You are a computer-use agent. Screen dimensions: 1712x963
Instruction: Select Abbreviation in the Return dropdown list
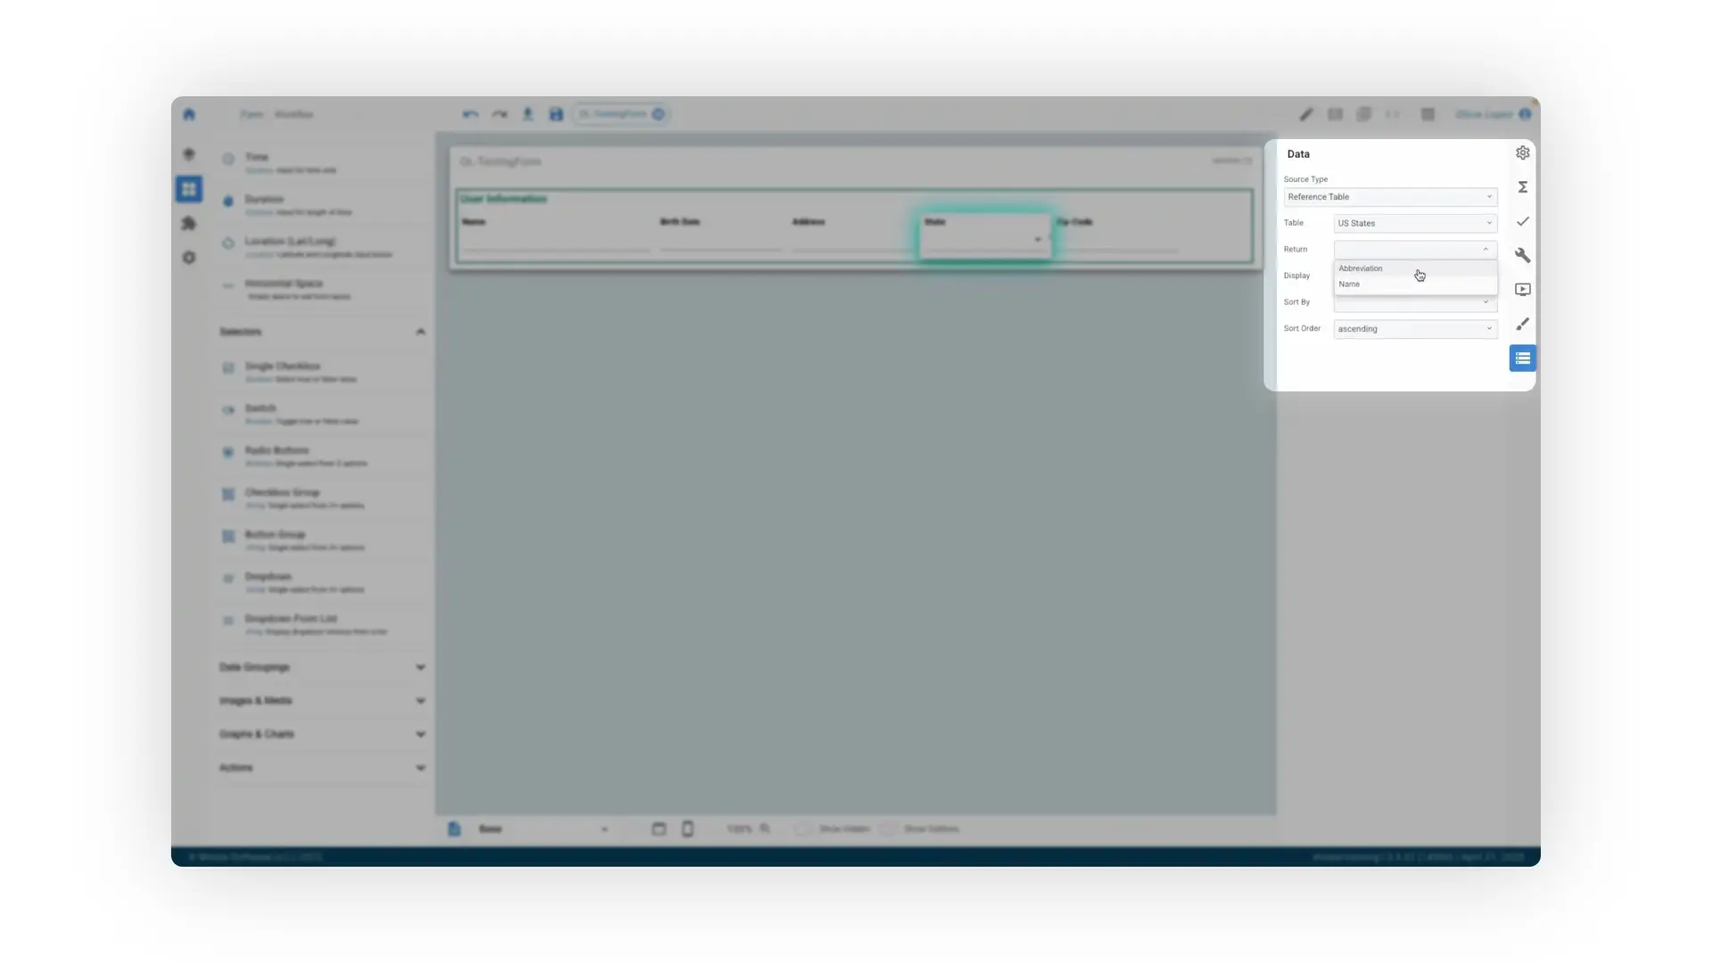tap(1361, 268)
